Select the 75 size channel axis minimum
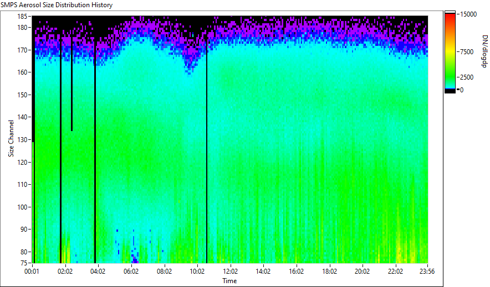 pos(24,263)
